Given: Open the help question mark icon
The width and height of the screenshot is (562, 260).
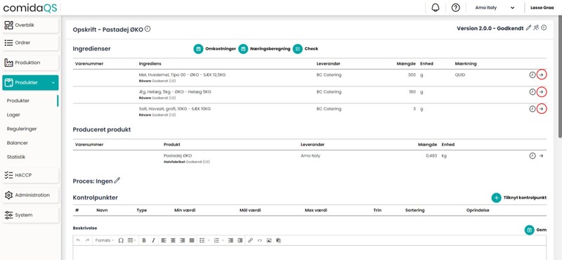Looking at the screenshot, I should click(x=455, y=8).
